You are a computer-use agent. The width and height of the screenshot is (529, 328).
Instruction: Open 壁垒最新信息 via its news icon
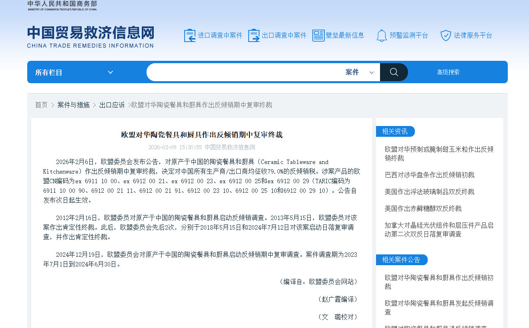[318, 35]
